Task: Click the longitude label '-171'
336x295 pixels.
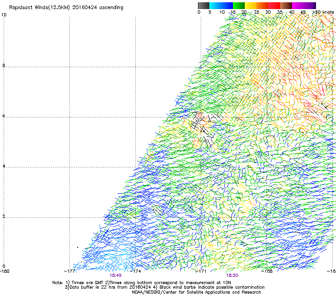Action: (201, 271)
